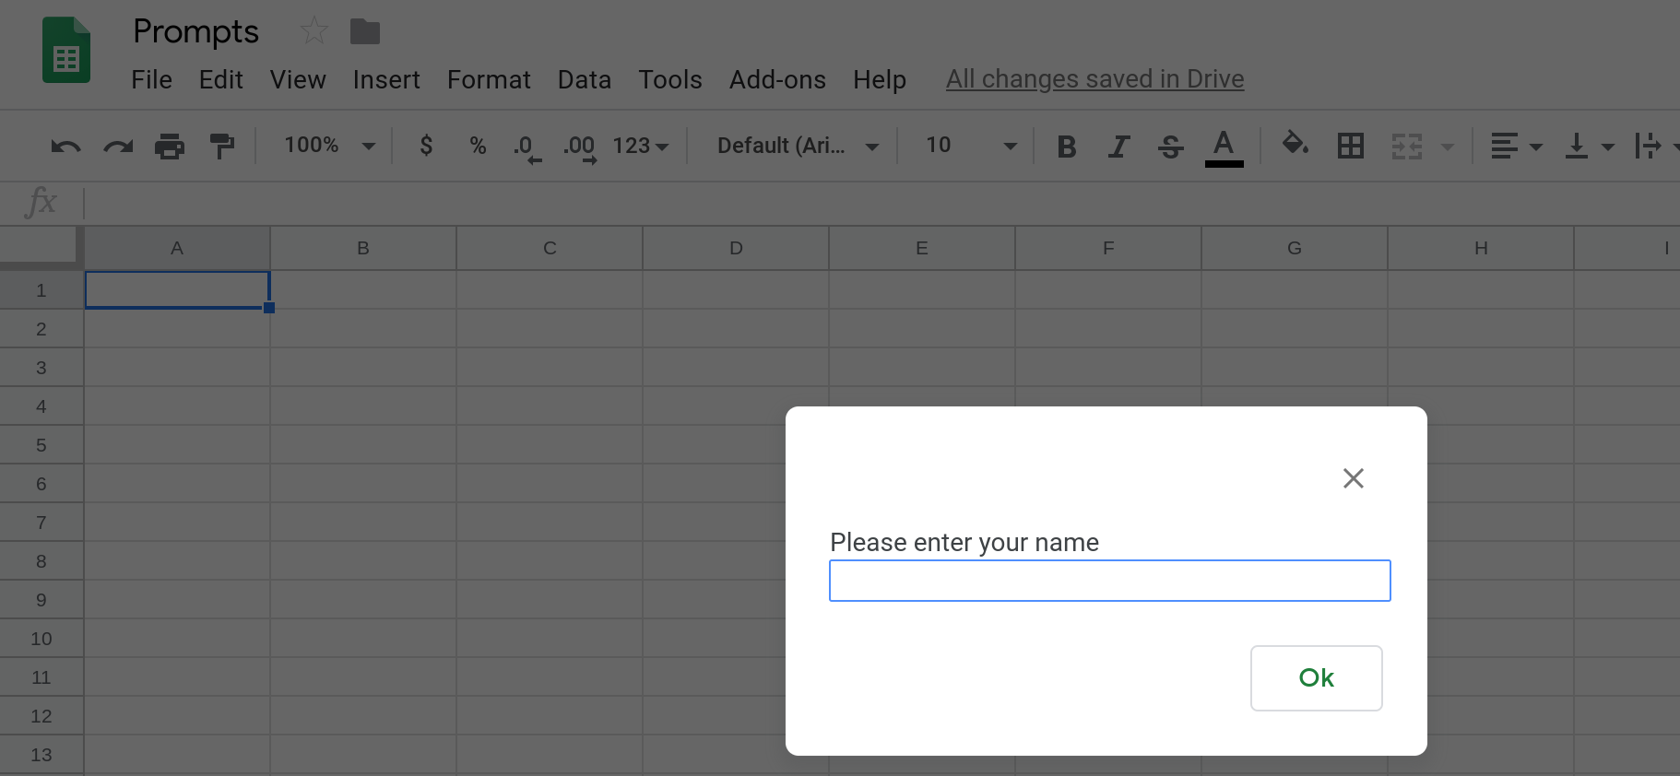The height and width of the screenshot is (776, 1680).
Task: Select column F header
Action: [1108, 248]
